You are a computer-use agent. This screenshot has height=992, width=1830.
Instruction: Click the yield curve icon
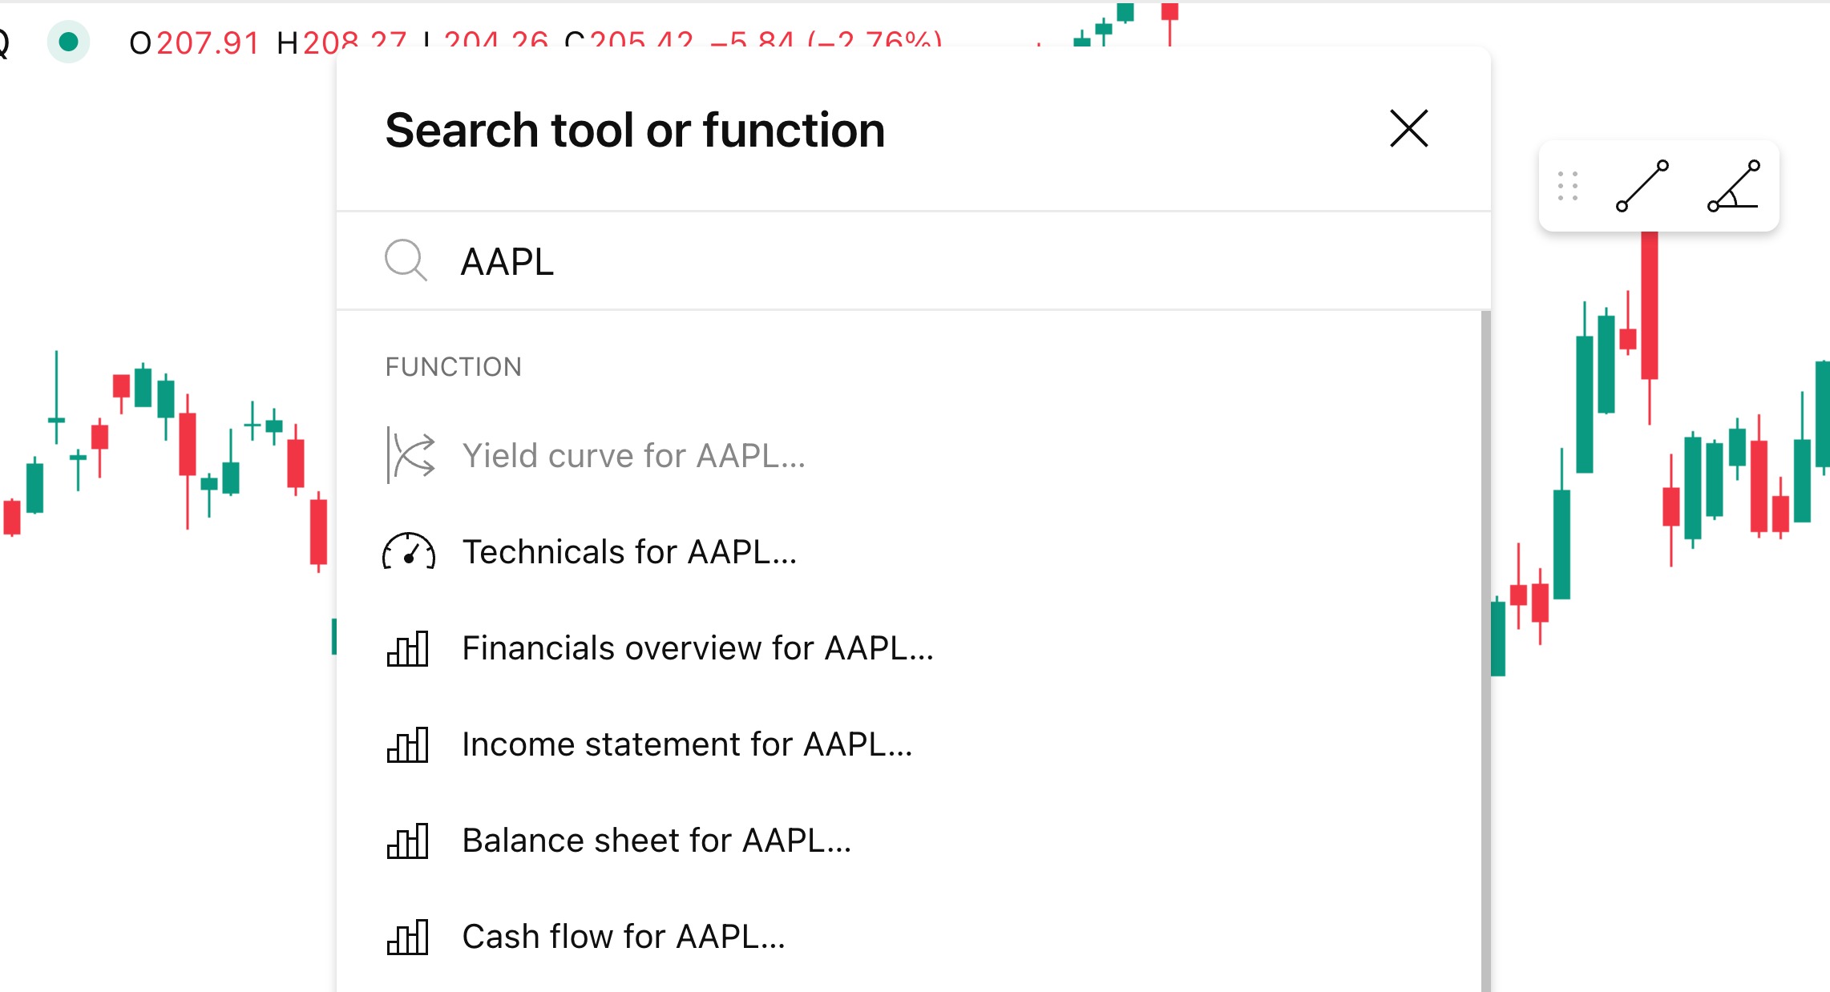pyautogui.click(x=410, y=455)
